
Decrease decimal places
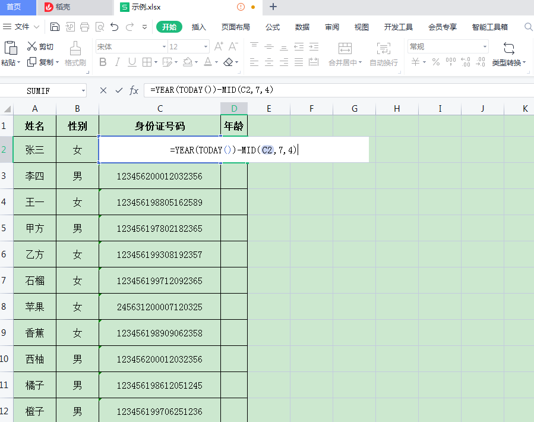point(481,62)
